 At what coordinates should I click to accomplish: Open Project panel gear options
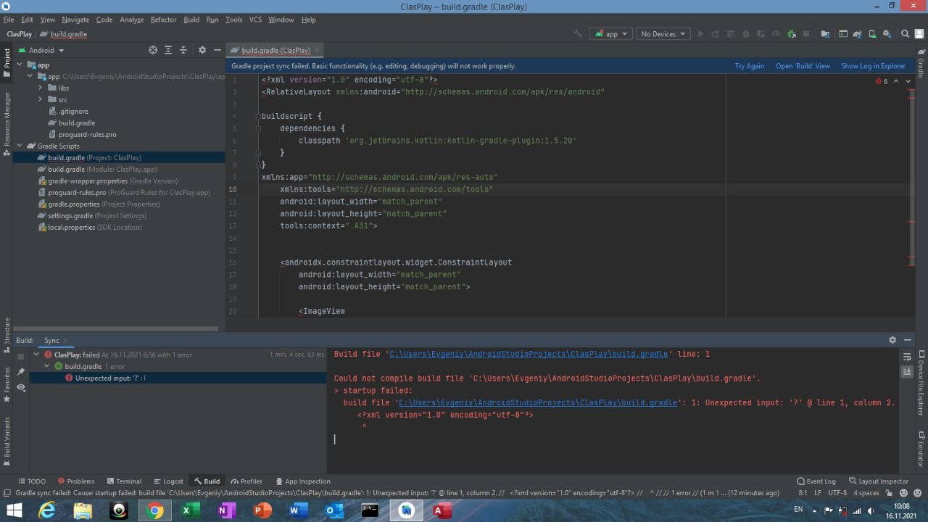(x=202, y=50)
